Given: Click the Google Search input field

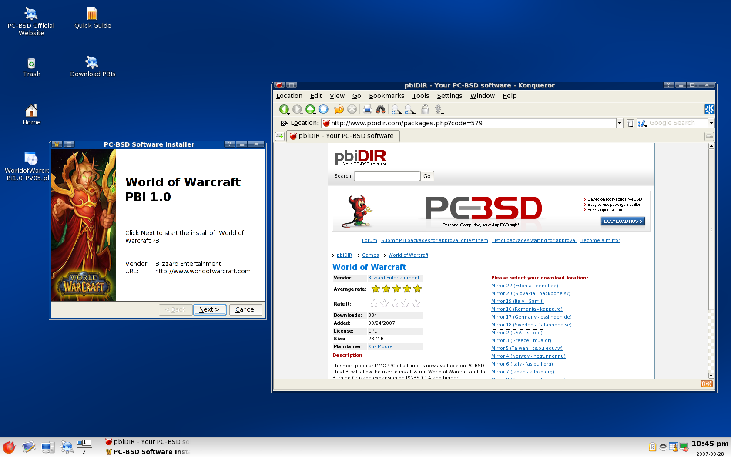Looking at the screenshot, I should (677, 123).
